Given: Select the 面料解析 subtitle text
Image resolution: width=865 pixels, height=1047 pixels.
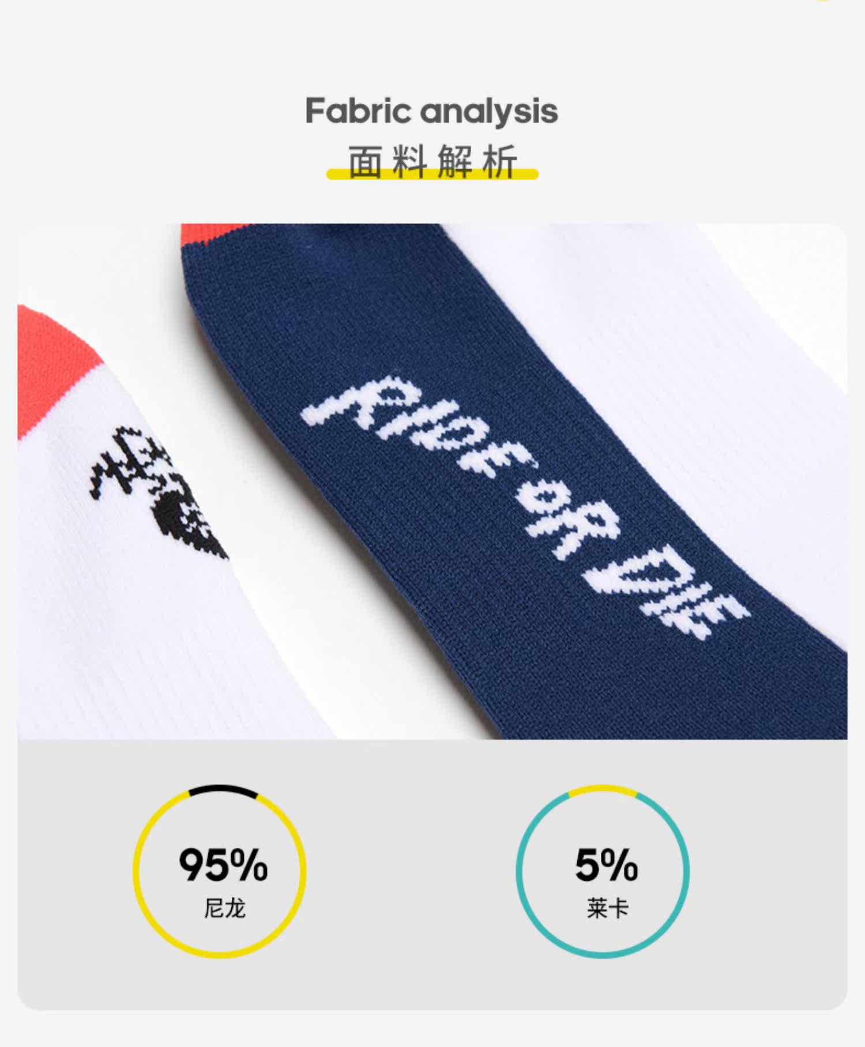Looking at the screenshot, I should point(432,162).
